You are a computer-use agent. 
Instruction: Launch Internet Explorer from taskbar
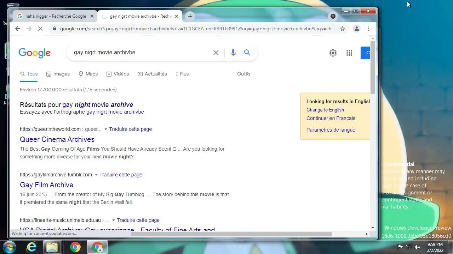click(x=32, y=247)
